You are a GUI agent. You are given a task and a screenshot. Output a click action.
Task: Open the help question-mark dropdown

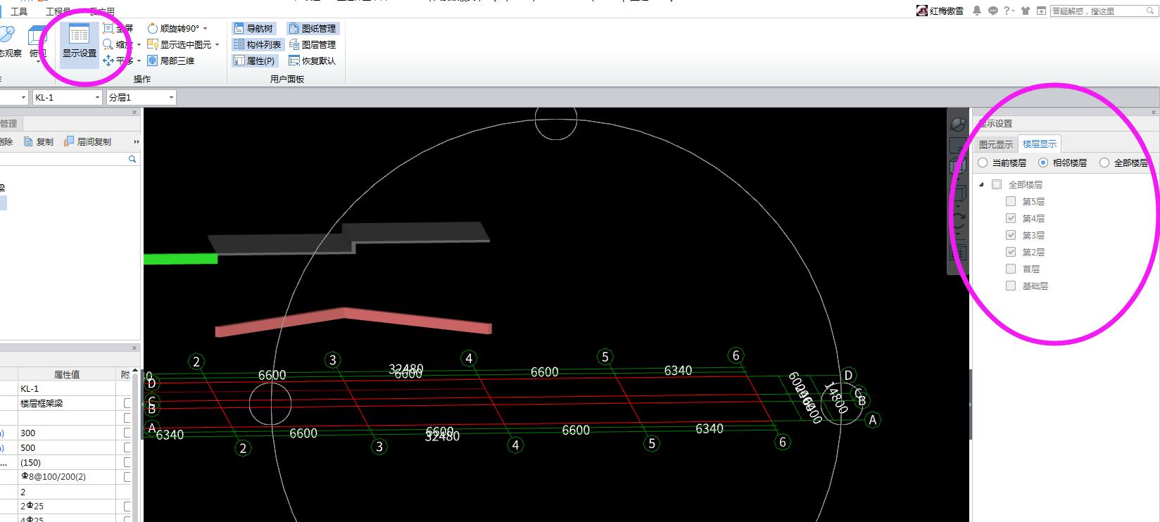tap(1009, 11)
